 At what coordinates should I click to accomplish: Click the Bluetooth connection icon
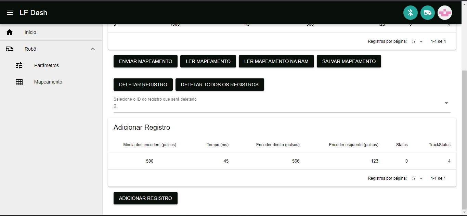(x=411, y=13)
